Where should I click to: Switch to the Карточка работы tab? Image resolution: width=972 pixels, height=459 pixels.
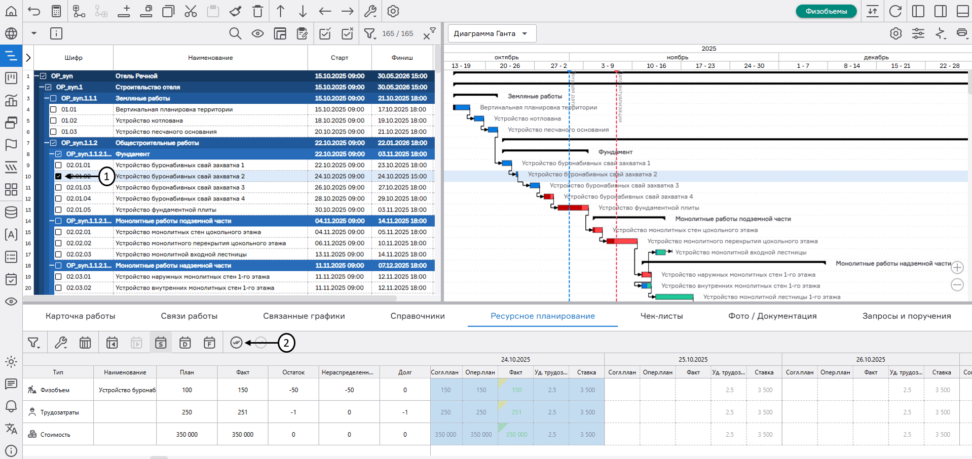tap(80, 316)
